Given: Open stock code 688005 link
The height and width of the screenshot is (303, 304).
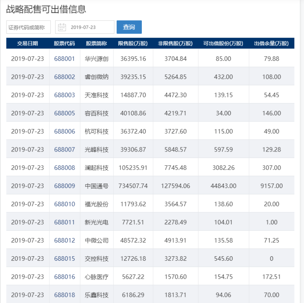Looking at the screenshot, I should tap(64, 113).
